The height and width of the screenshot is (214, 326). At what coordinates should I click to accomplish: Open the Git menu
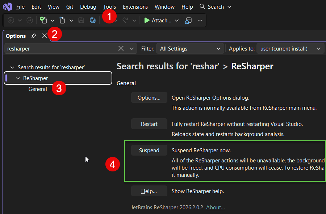[70, 7]
